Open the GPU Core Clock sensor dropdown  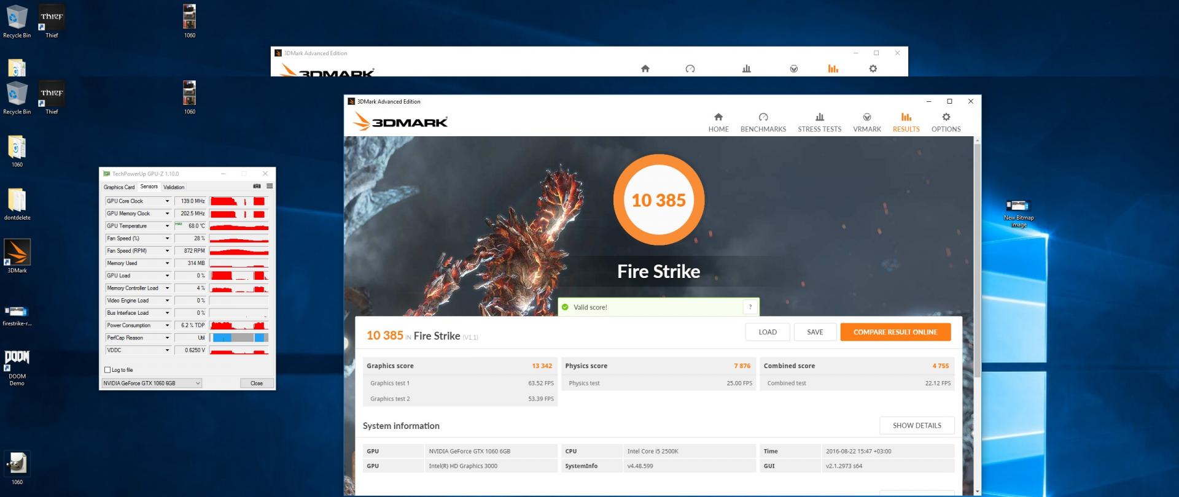click(167, 201)
